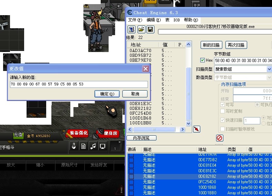Open the 文件 menu
272x196 pixels.
point(135,20)
